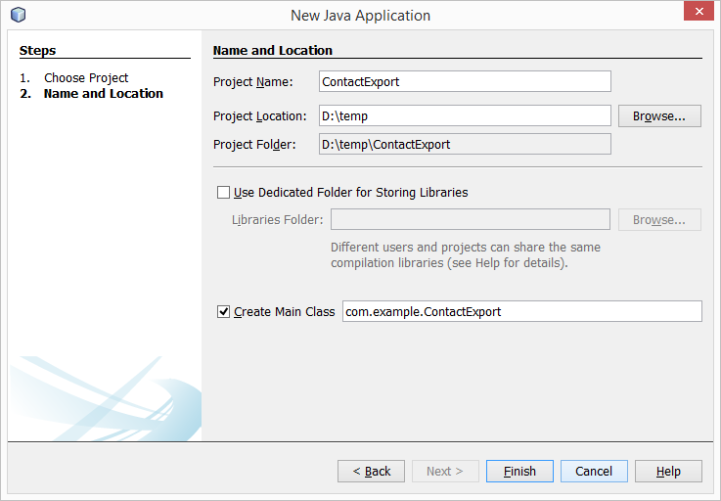
Task: Select the Name and Location step in Steps list
Action: [x=103, y=94]
